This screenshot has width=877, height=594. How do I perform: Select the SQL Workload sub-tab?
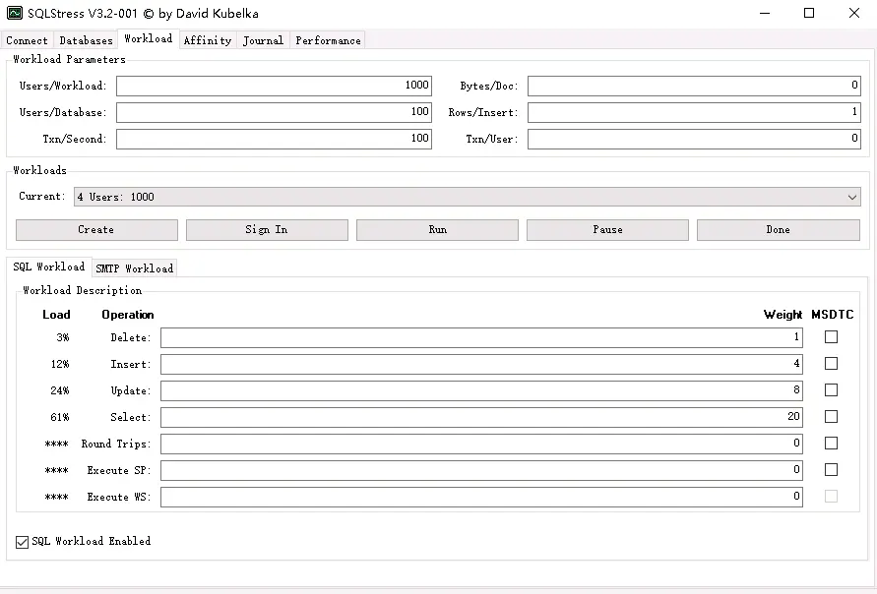click(x=48, y=267)
